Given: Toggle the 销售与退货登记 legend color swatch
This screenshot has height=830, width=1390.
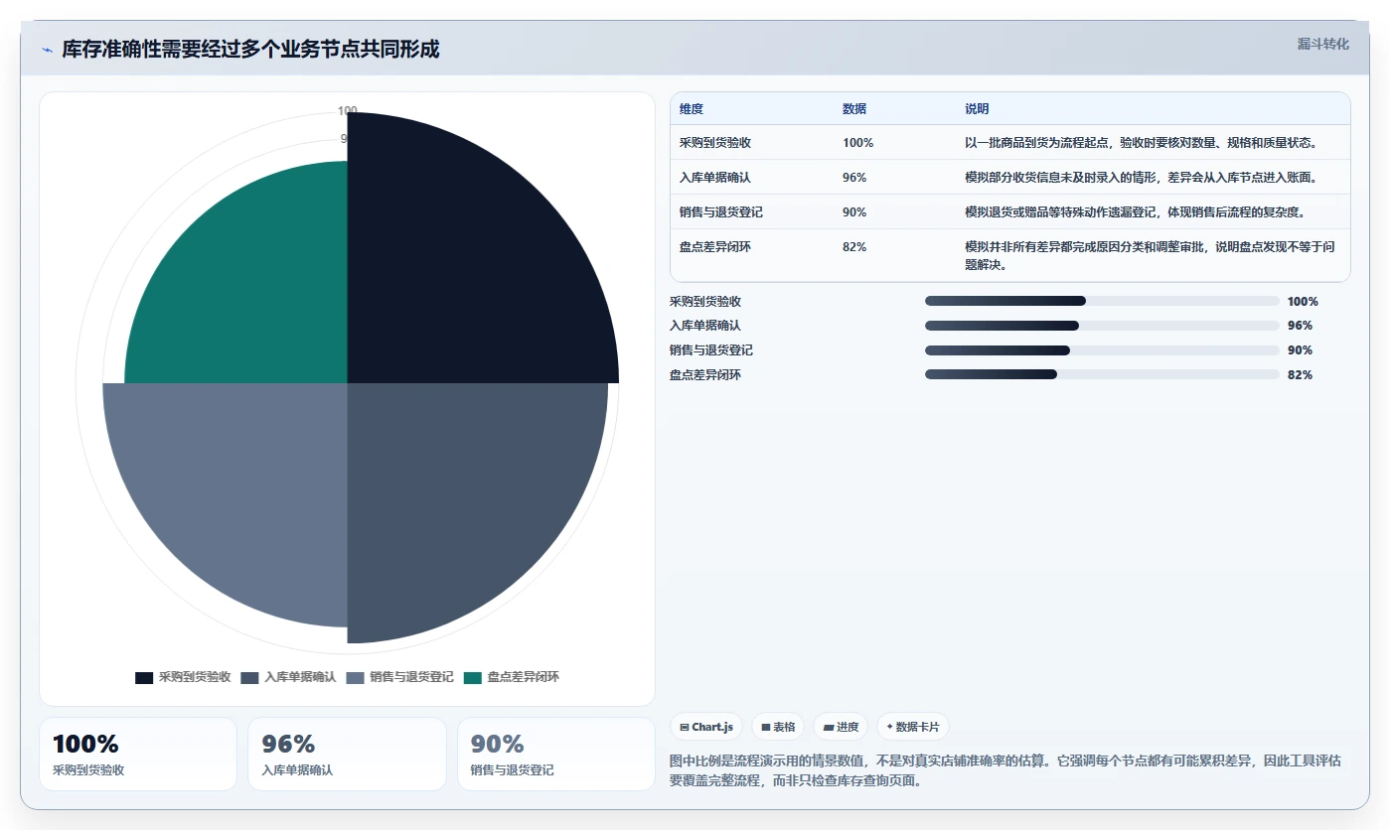Looking at the screenshot, I should point(355,677).
